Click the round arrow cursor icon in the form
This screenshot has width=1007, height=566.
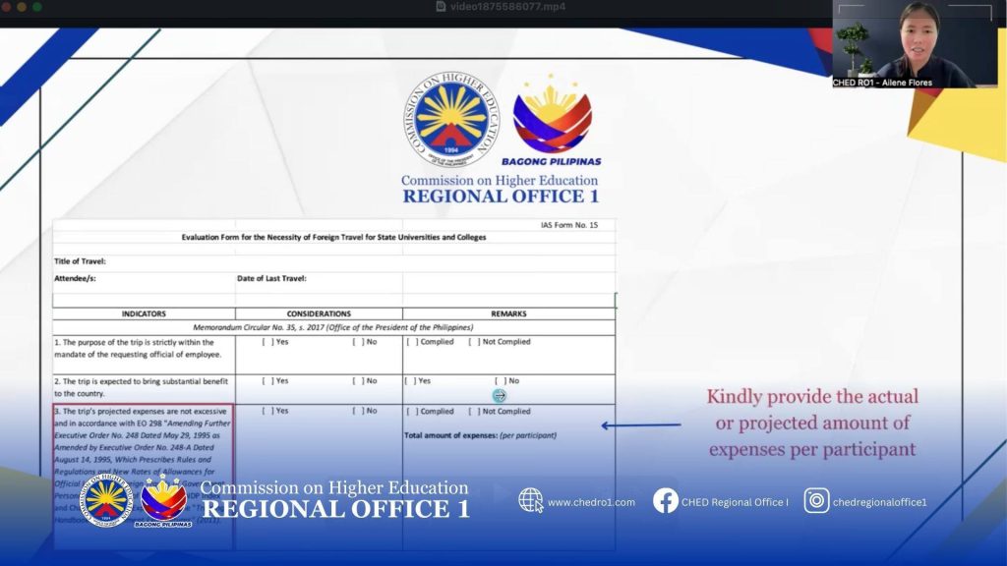[499, 396]
